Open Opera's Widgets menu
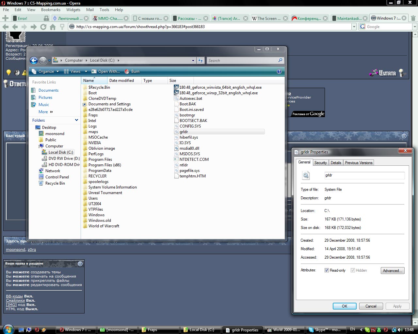The image size is (418, 334). pos(73,10)
